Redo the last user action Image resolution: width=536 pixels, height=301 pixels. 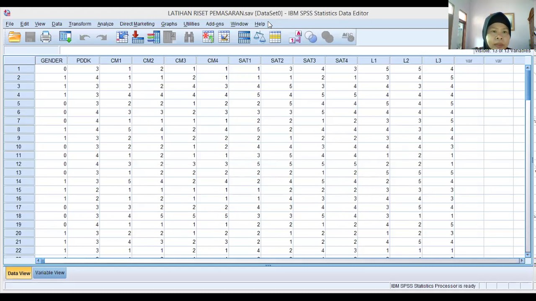pyautogui.click(x=101, y=37)
